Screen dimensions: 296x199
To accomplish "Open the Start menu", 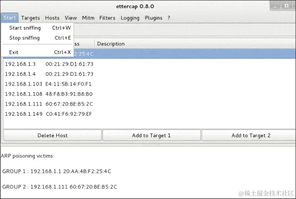I will pos(10,18).
